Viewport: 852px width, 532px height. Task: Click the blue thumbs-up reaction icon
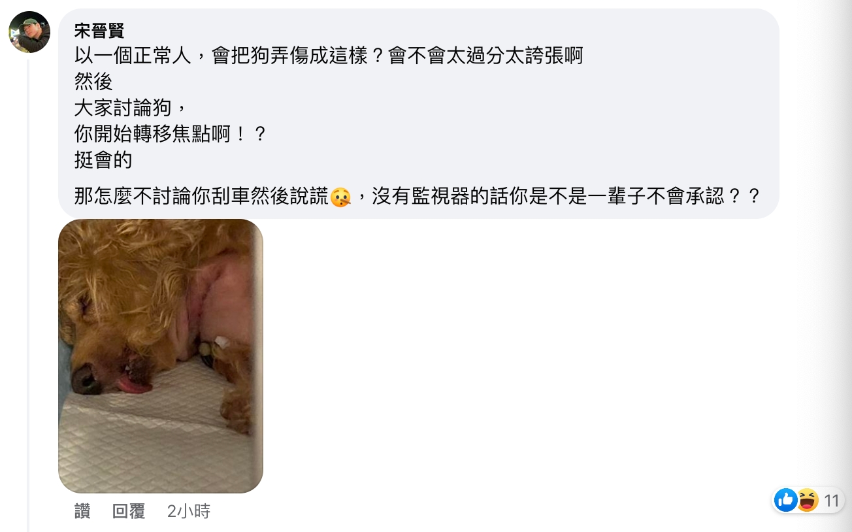tap(786, 501)
